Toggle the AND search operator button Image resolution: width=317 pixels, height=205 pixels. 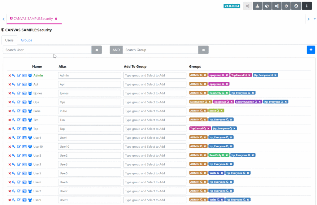pos(116,50)
